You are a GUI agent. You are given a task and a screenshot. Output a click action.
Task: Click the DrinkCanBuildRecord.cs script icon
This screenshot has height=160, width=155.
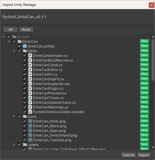pos(30,60)
